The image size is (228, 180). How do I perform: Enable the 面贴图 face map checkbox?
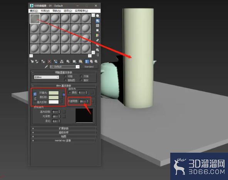(x=65, y=80)
